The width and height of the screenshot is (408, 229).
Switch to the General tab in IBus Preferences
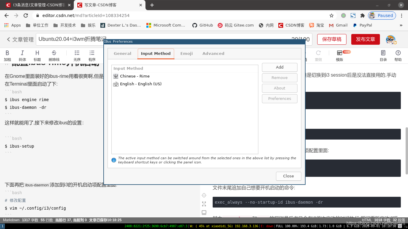[x=122, y=54]
